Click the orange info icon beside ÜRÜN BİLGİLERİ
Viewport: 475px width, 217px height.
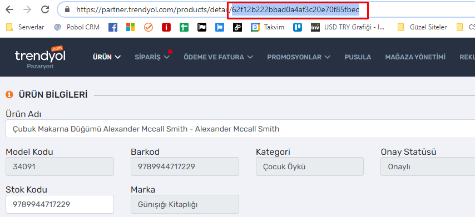coord(9,95)
